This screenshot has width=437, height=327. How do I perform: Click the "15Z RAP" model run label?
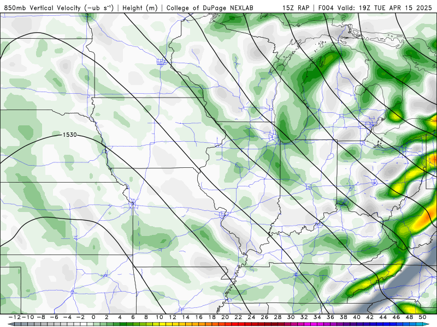296,8
